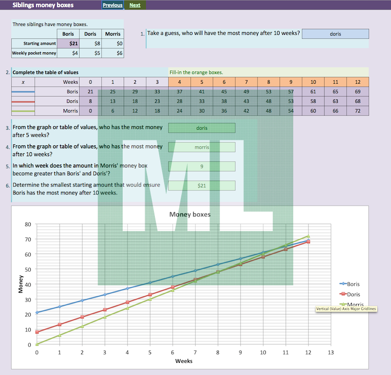Image resolution: width=391 pixels, height=375 pixels.
Task: Go to the Next page link
Action: [x=135, y=5]
